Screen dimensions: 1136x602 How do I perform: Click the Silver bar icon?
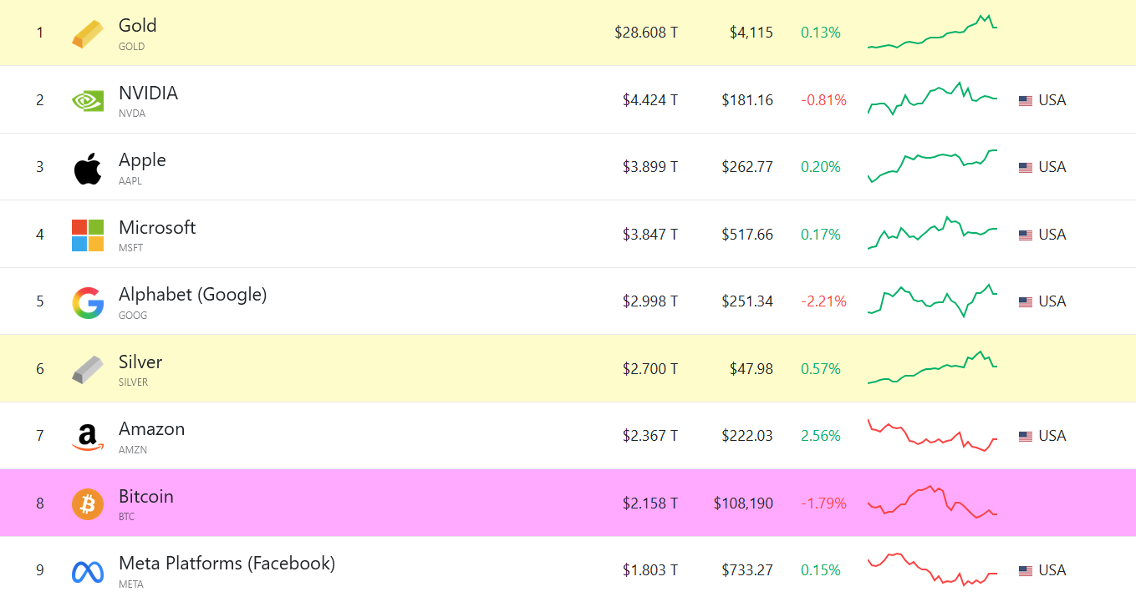coord(88,370)
